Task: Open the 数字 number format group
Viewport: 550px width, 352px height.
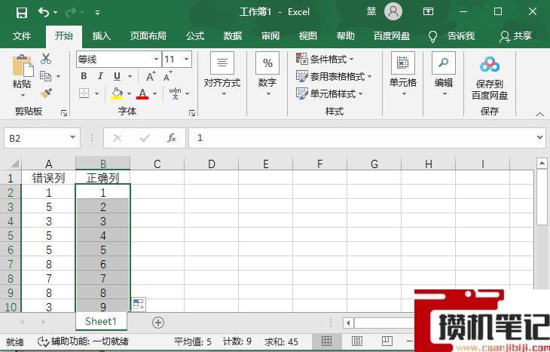Action: (267, 75)
